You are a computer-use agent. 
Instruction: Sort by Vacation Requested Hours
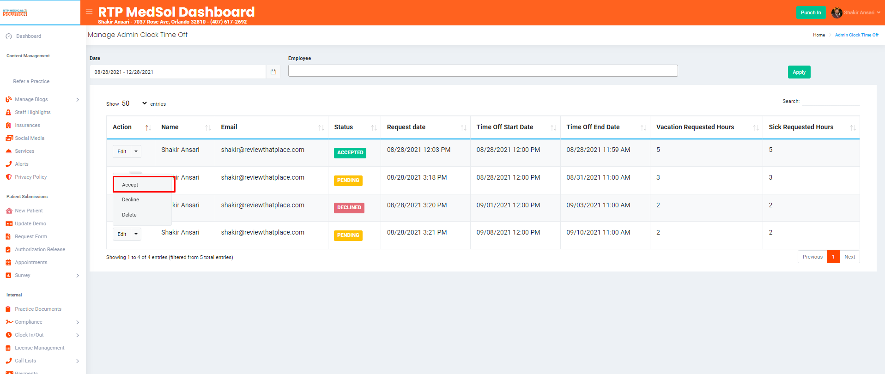706,127
